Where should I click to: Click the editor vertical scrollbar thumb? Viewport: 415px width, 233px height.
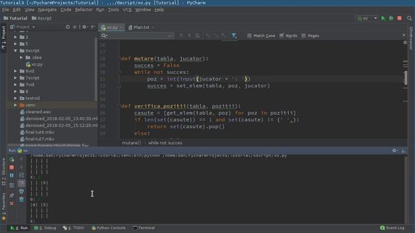pos(406,78)
